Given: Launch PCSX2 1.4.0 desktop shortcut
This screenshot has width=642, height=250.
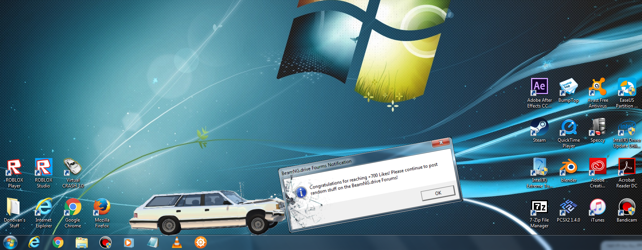Looking at the screenshot, I should click(568, 210).
